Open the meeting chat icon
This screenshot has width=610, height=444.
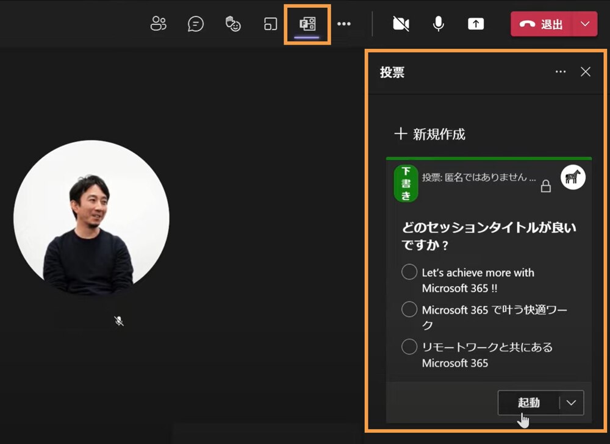[195, 24]
